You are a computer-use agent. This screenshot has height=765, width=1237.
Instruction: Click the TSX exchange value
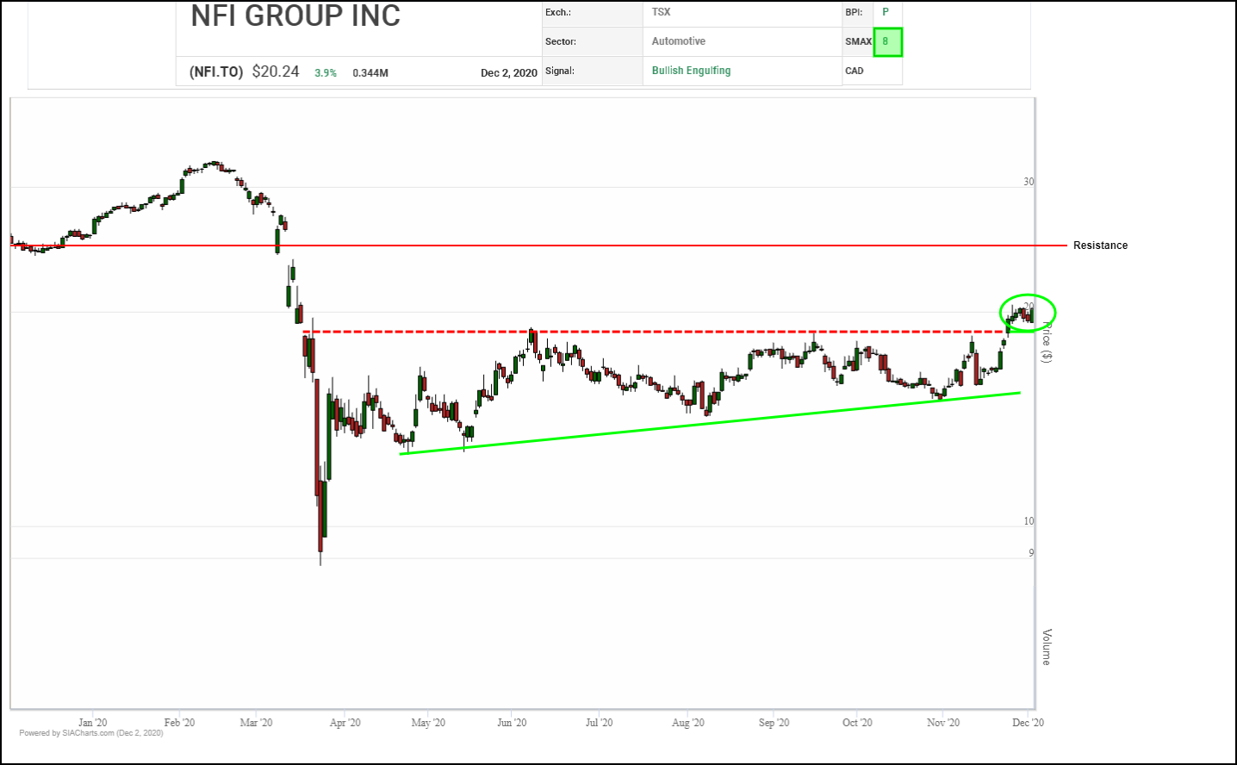pyautogui.click(x=661, y=12)
